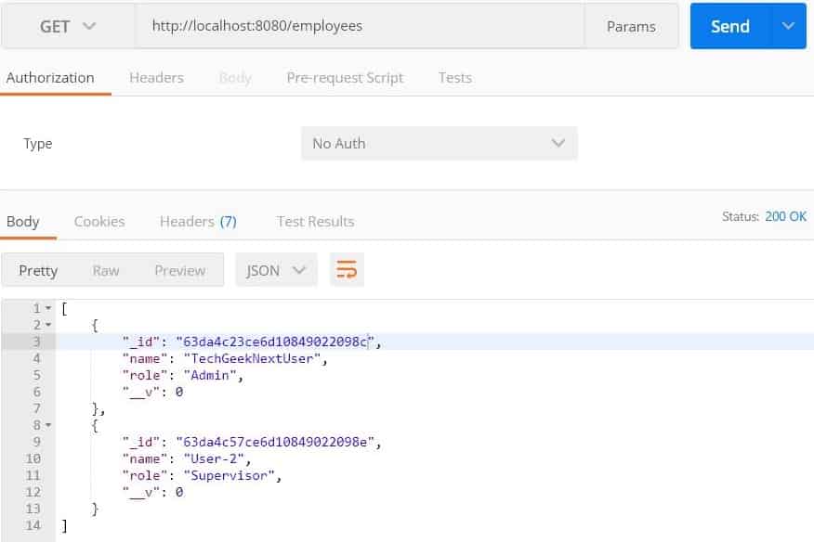This screenshot has width=814, height=542.
Task: Click the "Admin" role value
Action: pos(210,375)
